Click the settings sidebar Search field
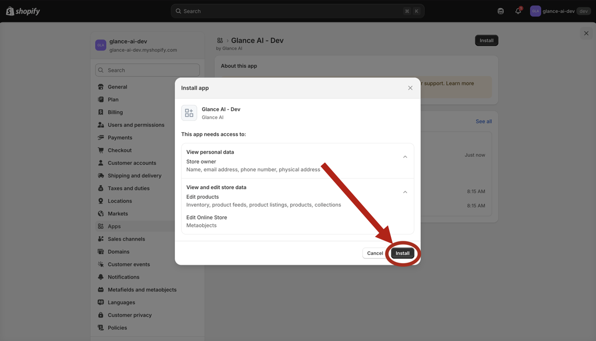 coord(147,70)
